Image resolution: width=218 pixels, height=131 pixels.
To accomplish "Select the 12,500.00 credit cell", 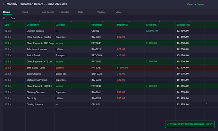I will [160, 31].
